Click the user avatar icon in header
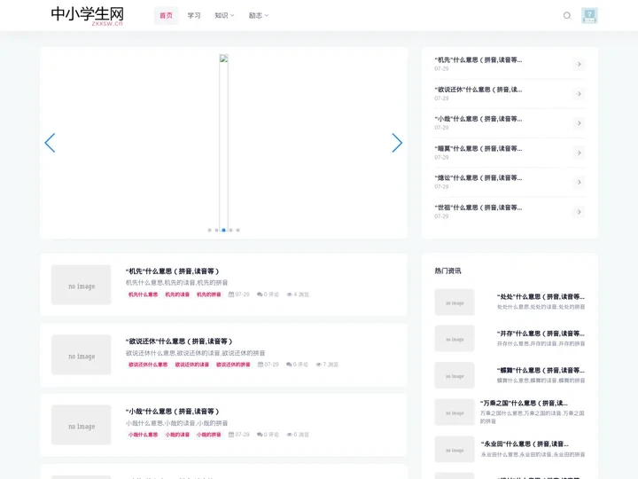Viewport: 638px width, 479px height. (589, 15)
